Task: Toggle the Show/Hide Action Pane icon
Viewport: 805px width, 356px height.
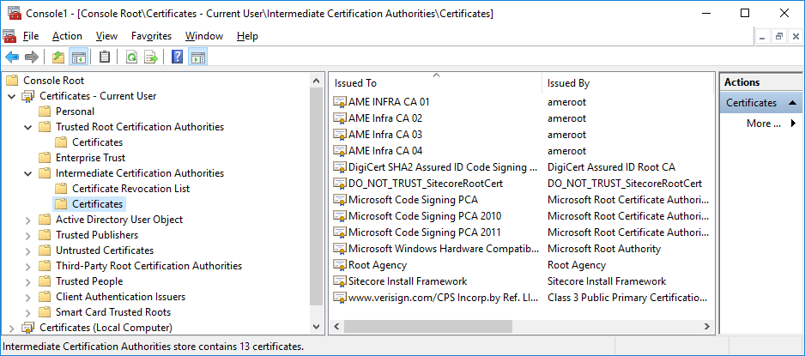Action: (x=197, y=57)
